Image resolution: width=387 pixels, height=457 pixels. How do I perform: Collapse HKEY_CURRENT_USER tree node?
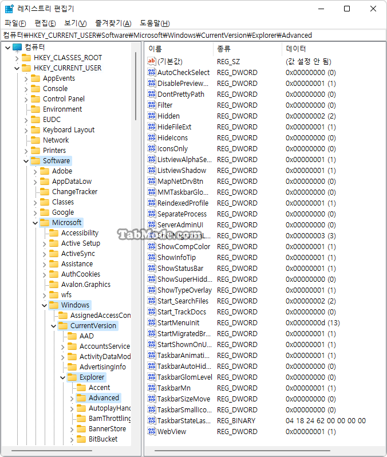(x=17, y=69)
